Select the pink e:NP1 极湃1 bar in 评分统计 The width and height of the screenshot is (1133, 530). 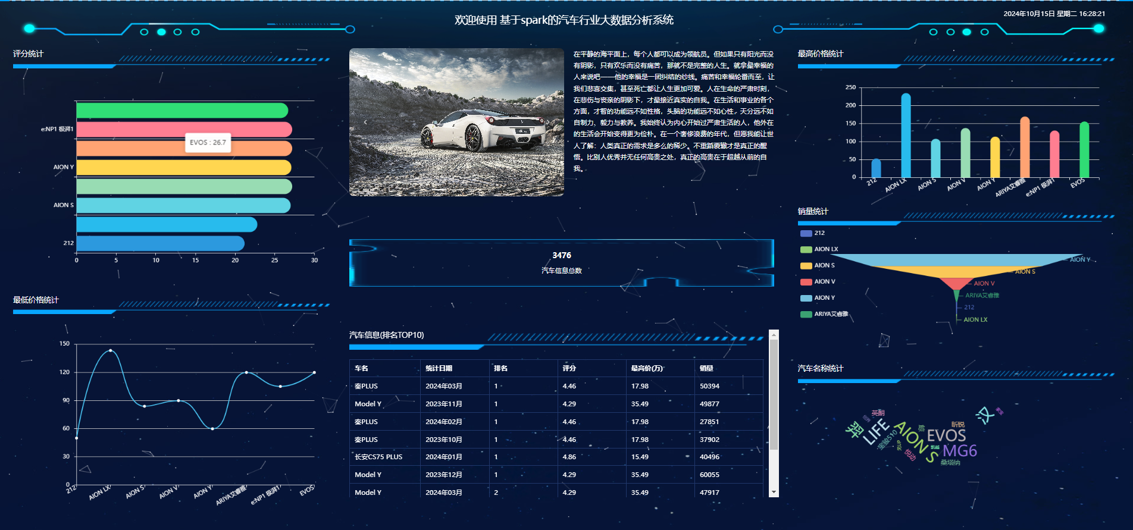pyautogui.click(x=184, y=129)
